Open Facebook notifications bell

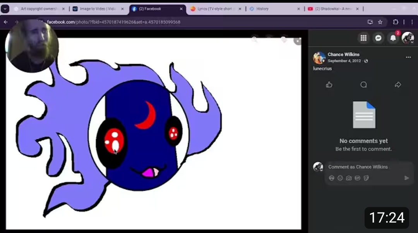pyautogui.click(x=393, y=38)
